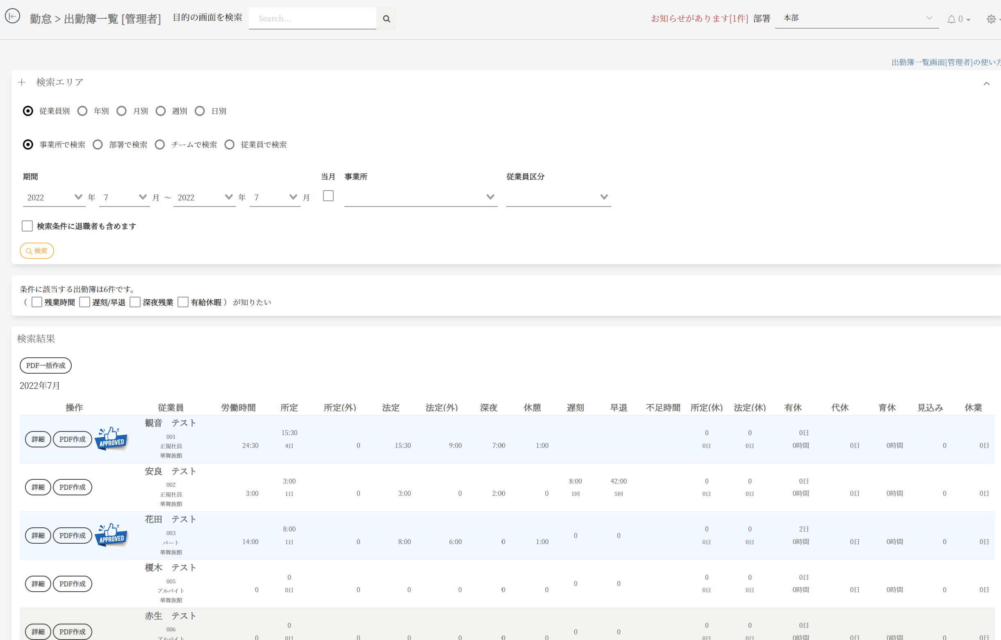
Task: Open the 事業所 dropdown
Action: pyautogui.click(x=420, y=197)
